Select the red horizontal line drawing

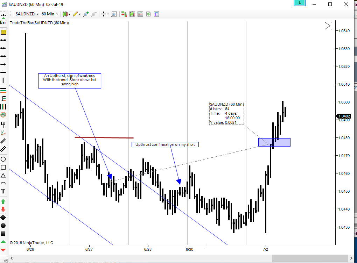click(x=104, y=137)
